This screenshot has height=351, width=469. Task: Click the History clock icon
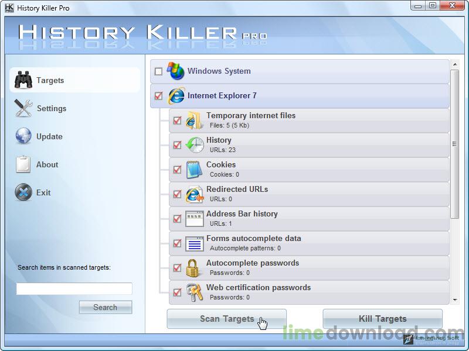194,145
